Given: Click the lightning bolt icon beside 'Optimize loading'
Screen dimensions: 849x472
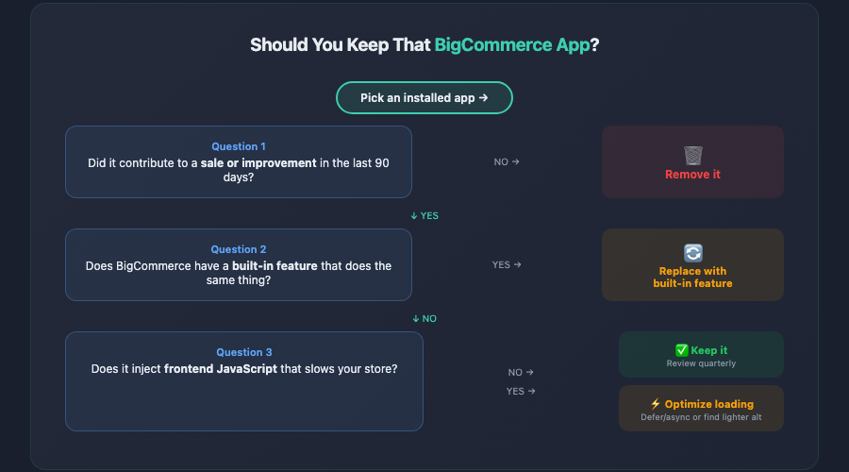Looking at the screenshot, I should pos(656,404).
